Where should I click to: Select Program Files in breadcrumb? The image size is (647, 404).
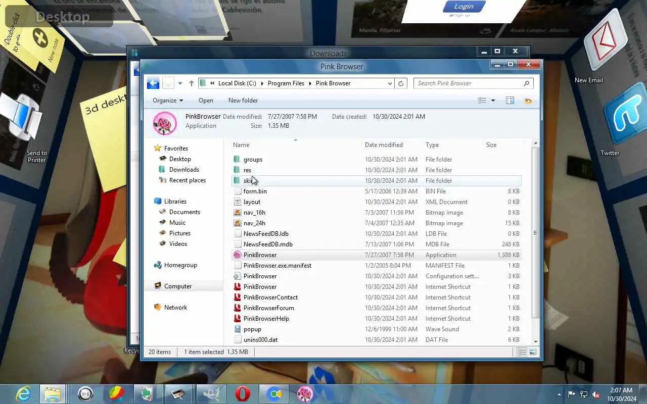click(286, 83)
